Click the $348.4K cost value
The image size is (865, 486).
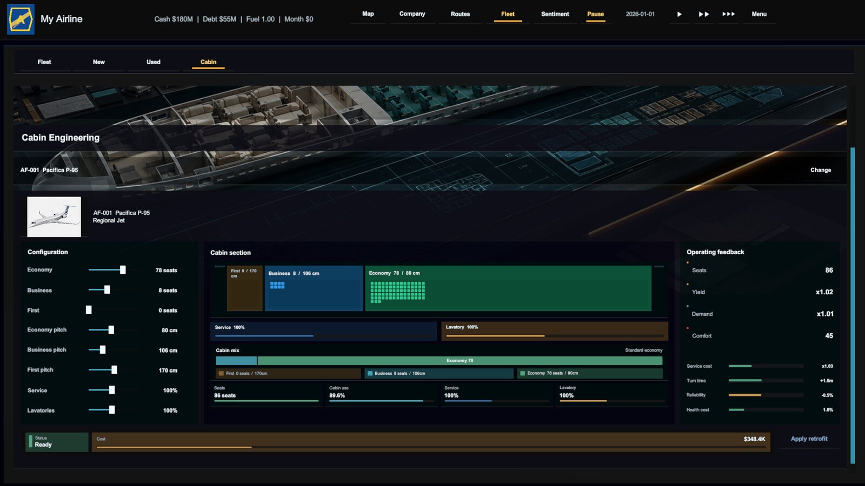pos(754,439)
